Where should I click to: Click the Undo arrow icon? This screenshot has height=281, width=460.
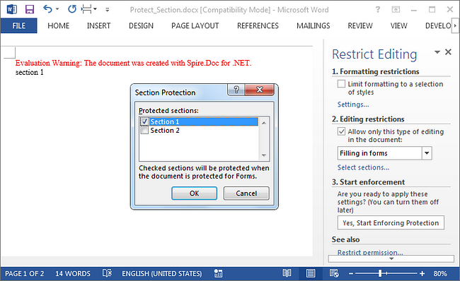[47, 9]
